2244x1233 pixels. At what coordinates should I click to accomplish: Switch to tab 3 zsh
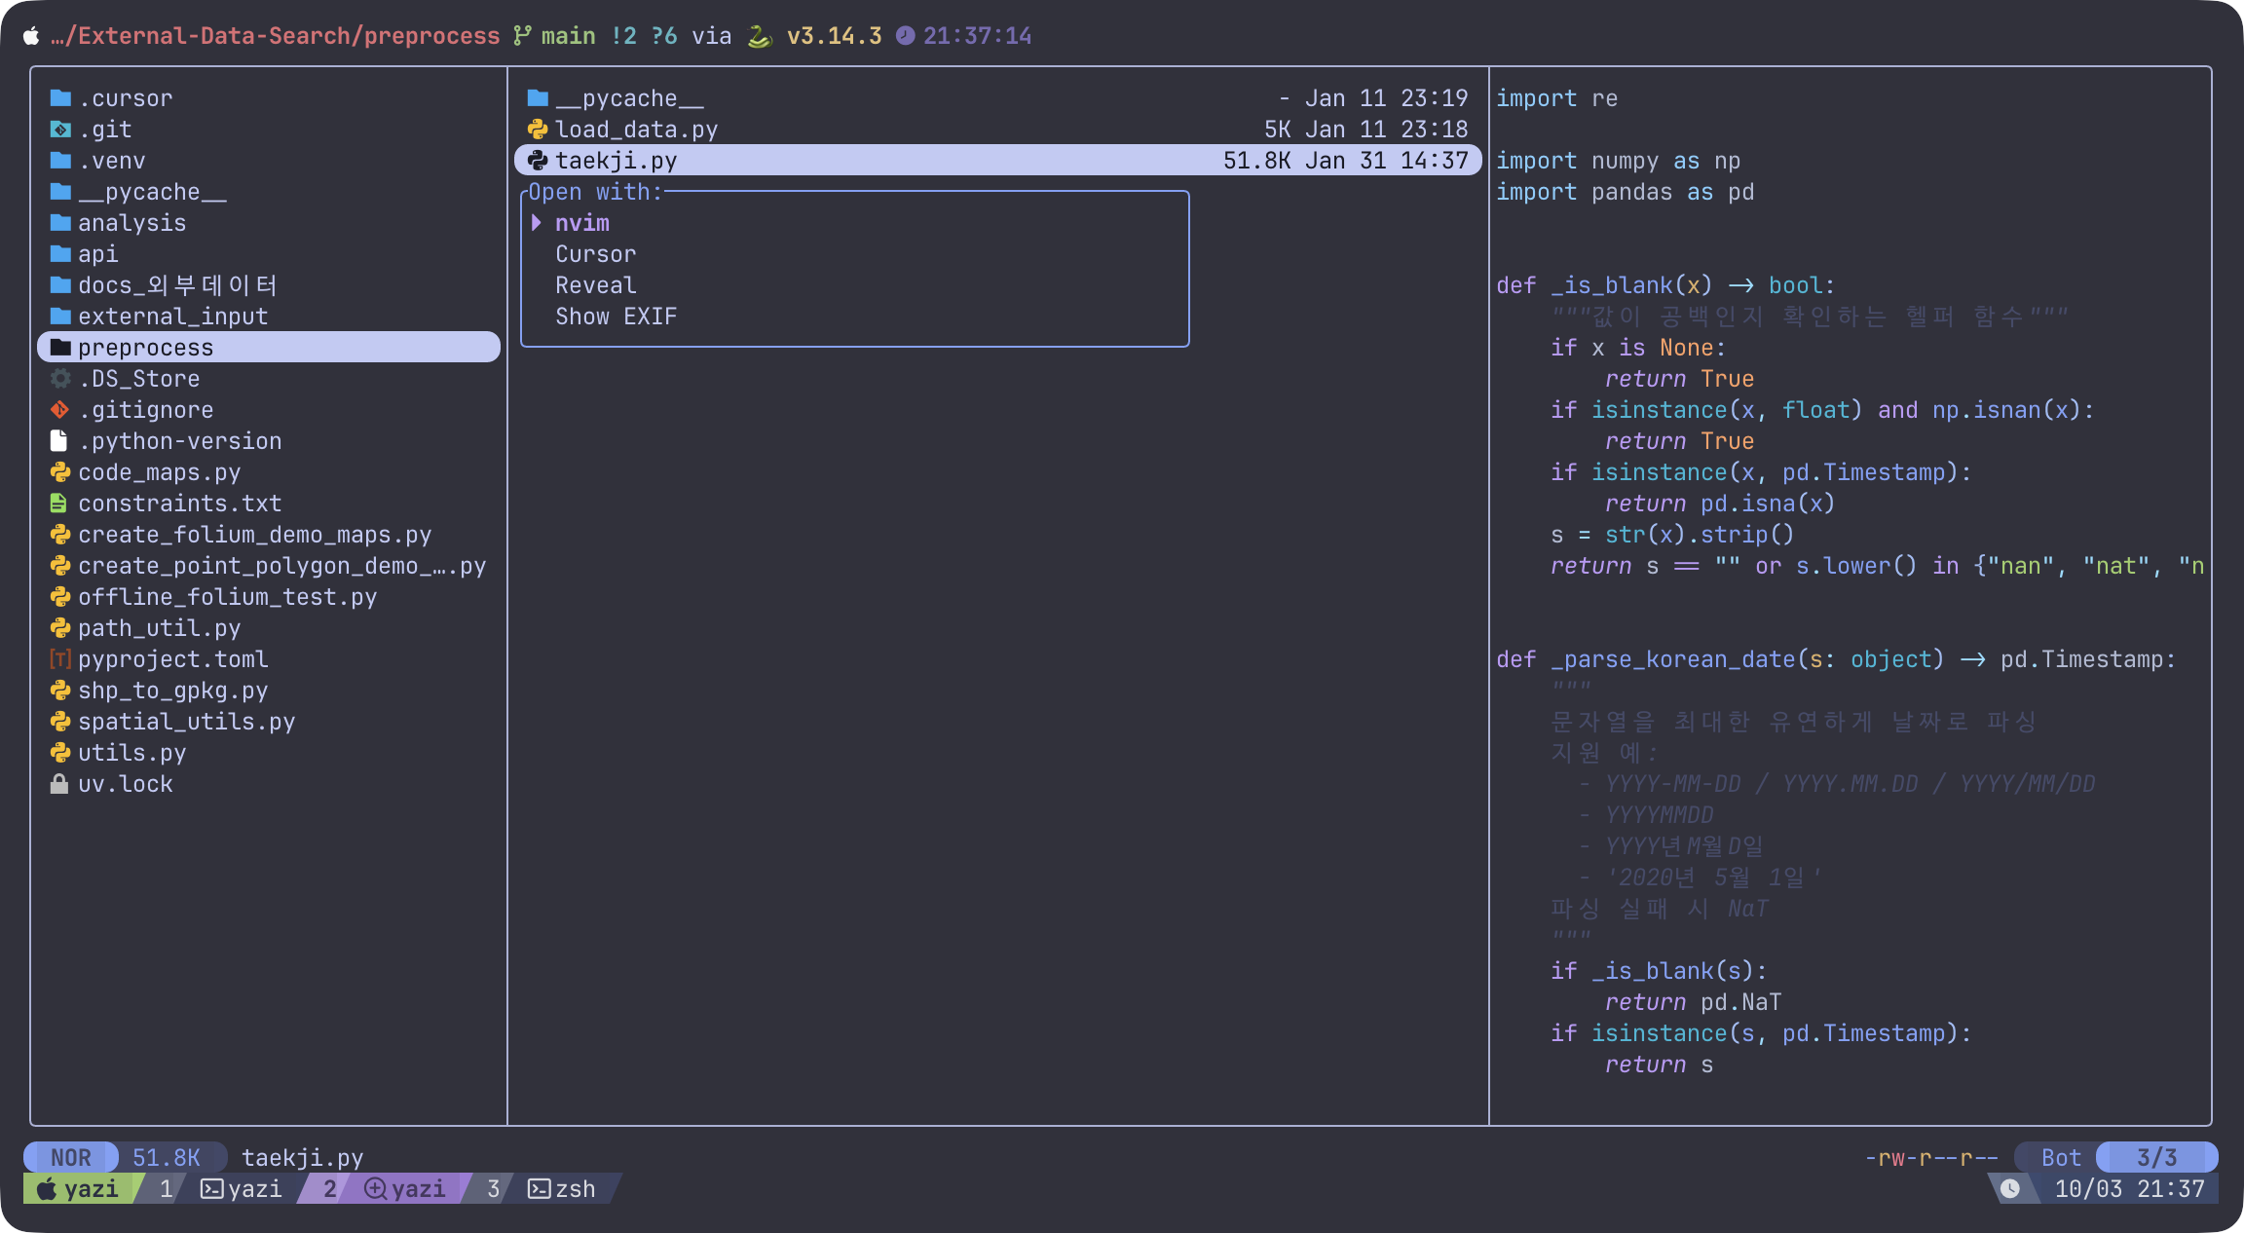560,1189
